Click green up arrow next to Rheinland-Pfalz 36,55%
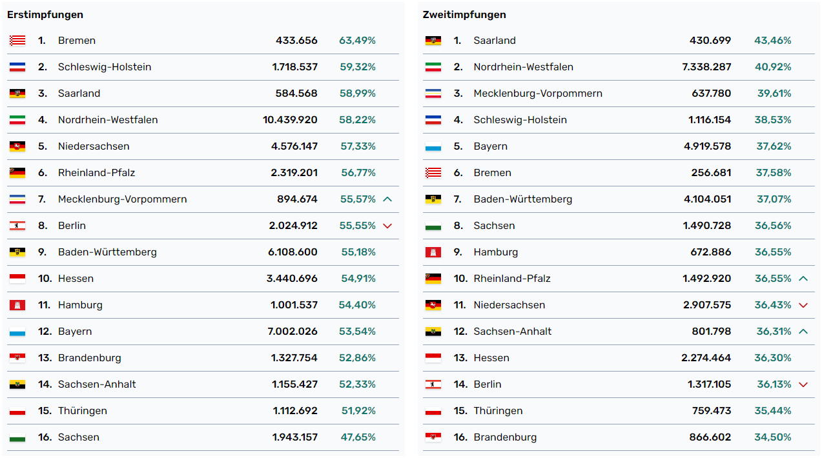Image resolution: width=822 pixels, height=458 pixels. (803, 279)
